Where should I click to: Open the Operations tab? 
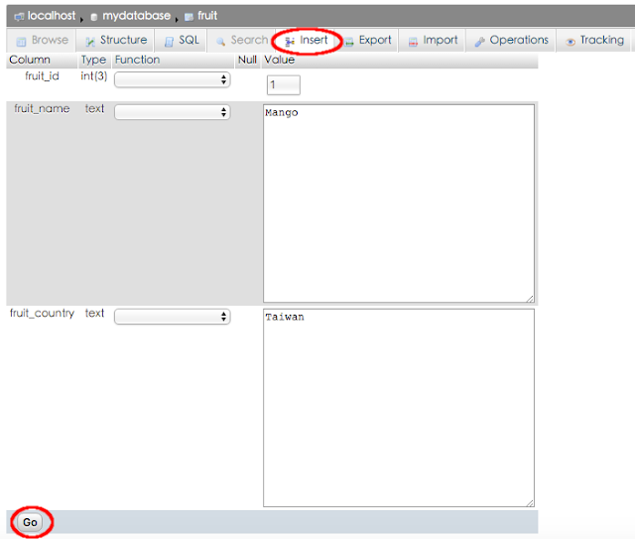(x=511, y=40)
